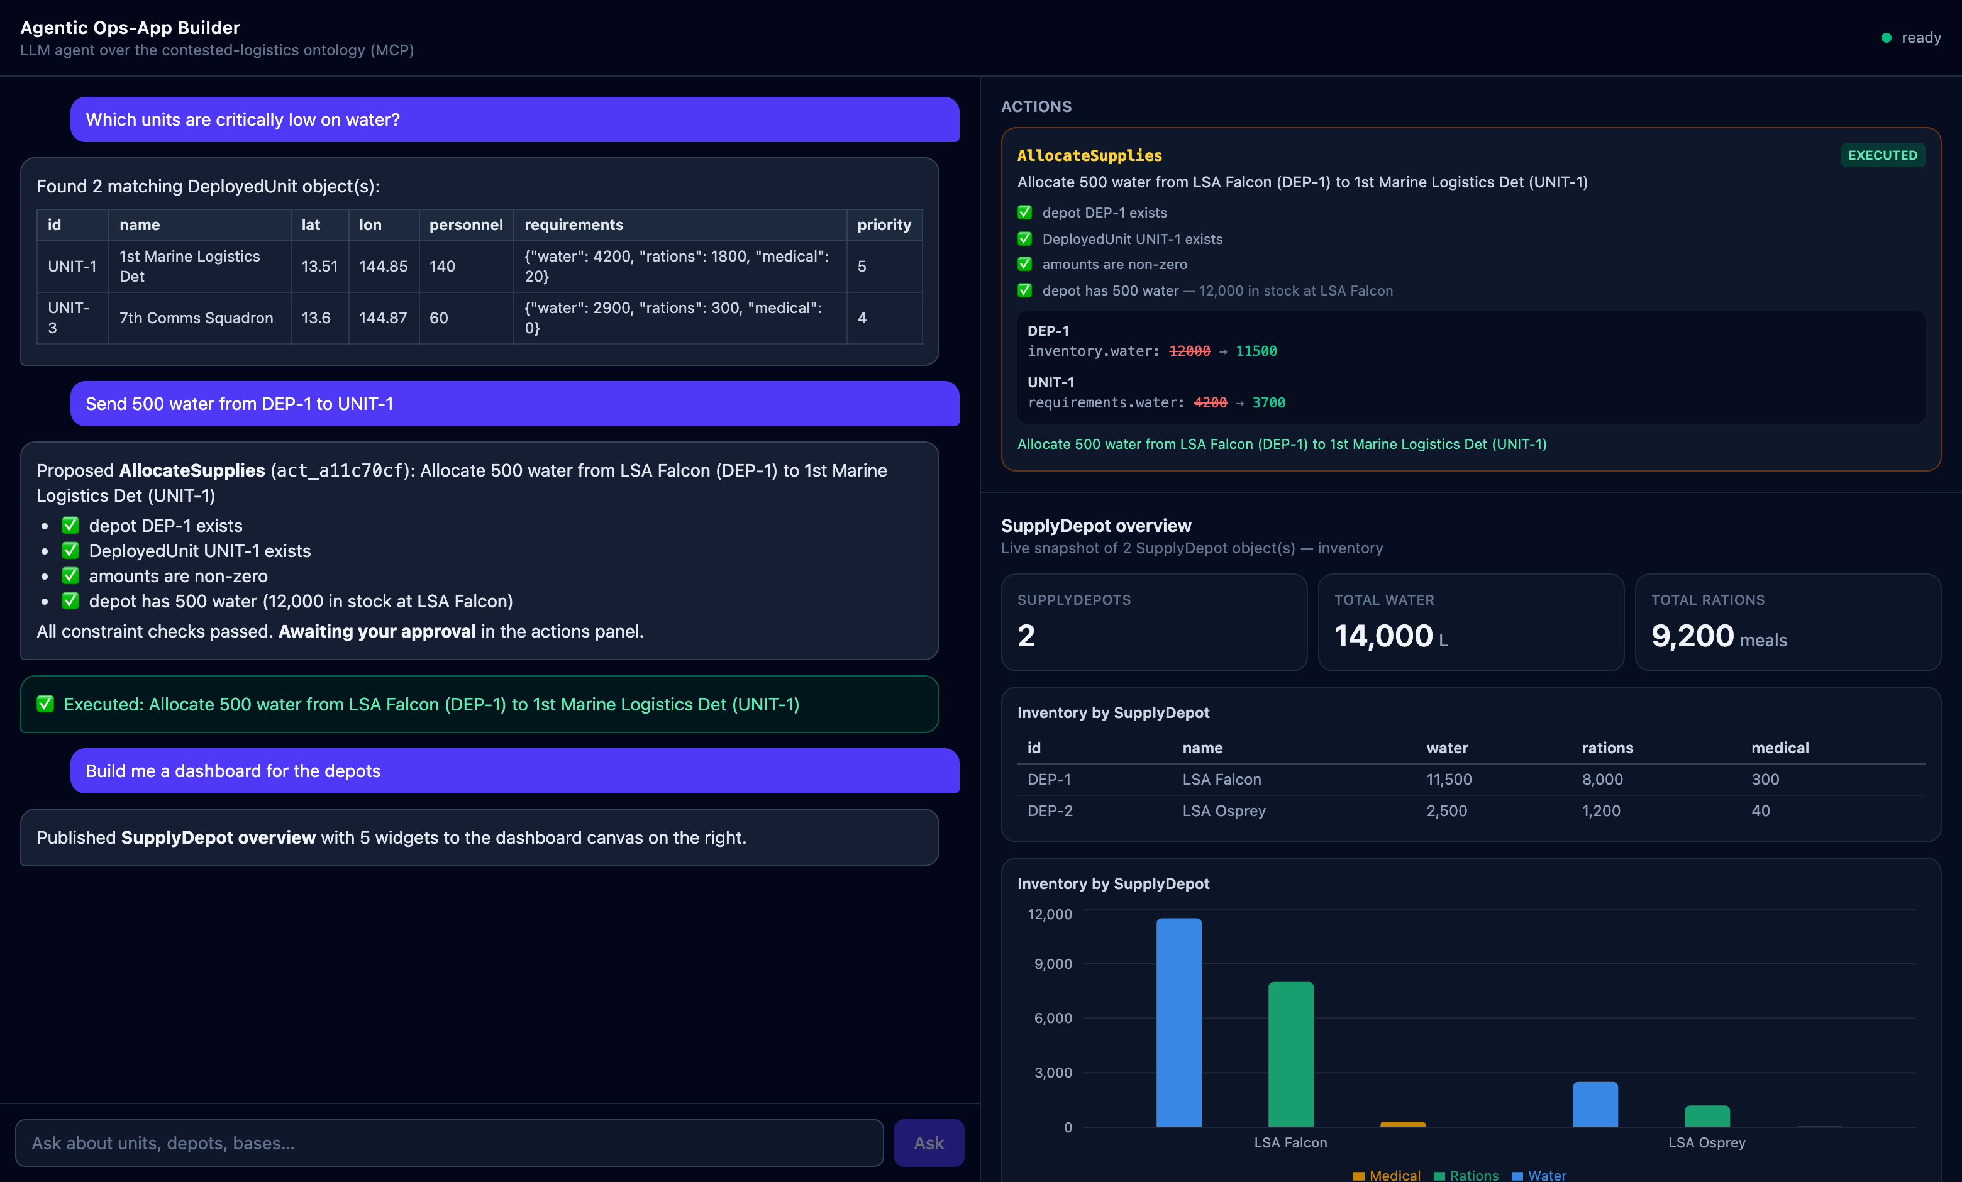Viewport: 1962px width, 1182px height.
Task: Select the 'Build me a dashboard for the depots' message
Action: click(x=514, y=770)
